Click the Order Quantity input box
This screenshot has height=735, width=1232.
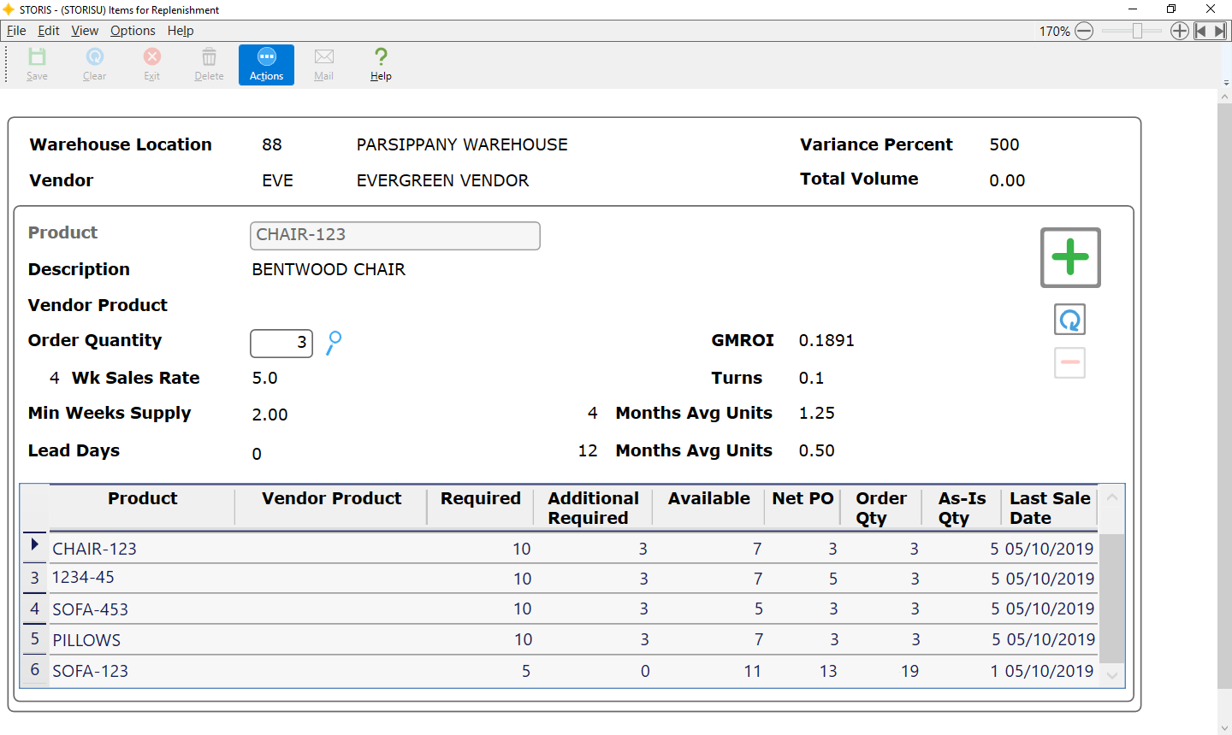pos(281,344)
